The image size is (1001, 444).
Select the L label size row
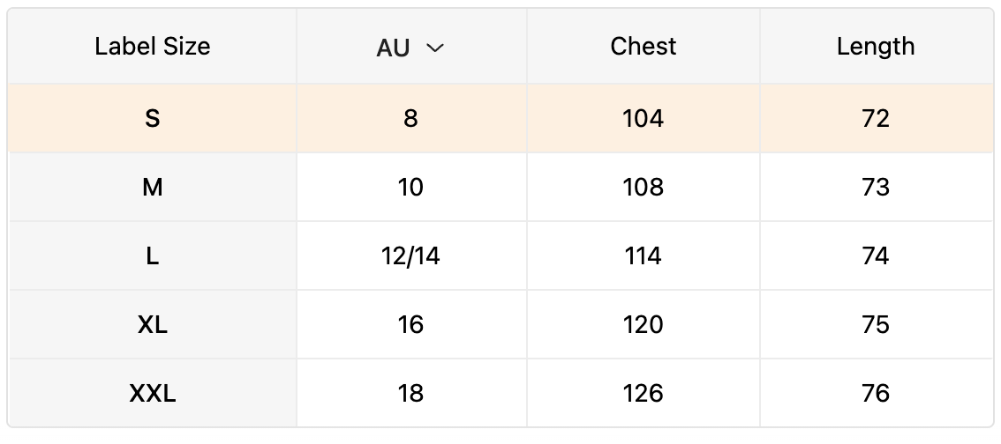153,255
